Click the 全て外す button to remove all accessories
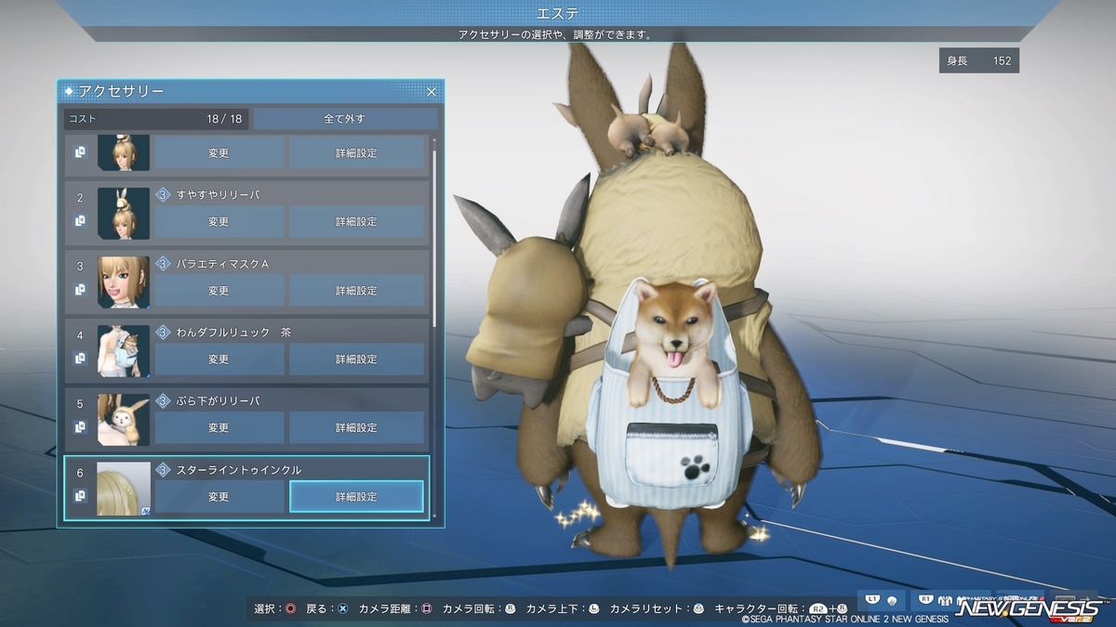 [345, 119]
